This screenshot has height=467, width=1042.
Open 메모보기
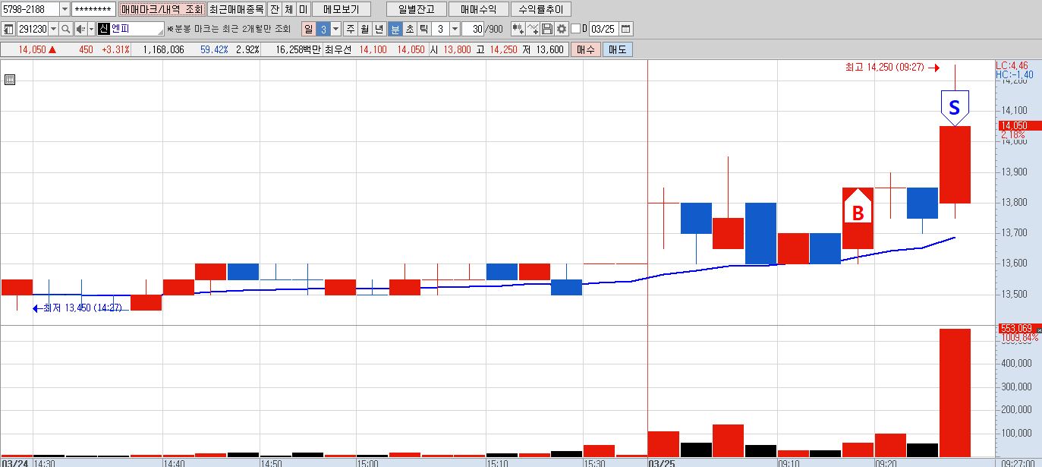point(341,9)
